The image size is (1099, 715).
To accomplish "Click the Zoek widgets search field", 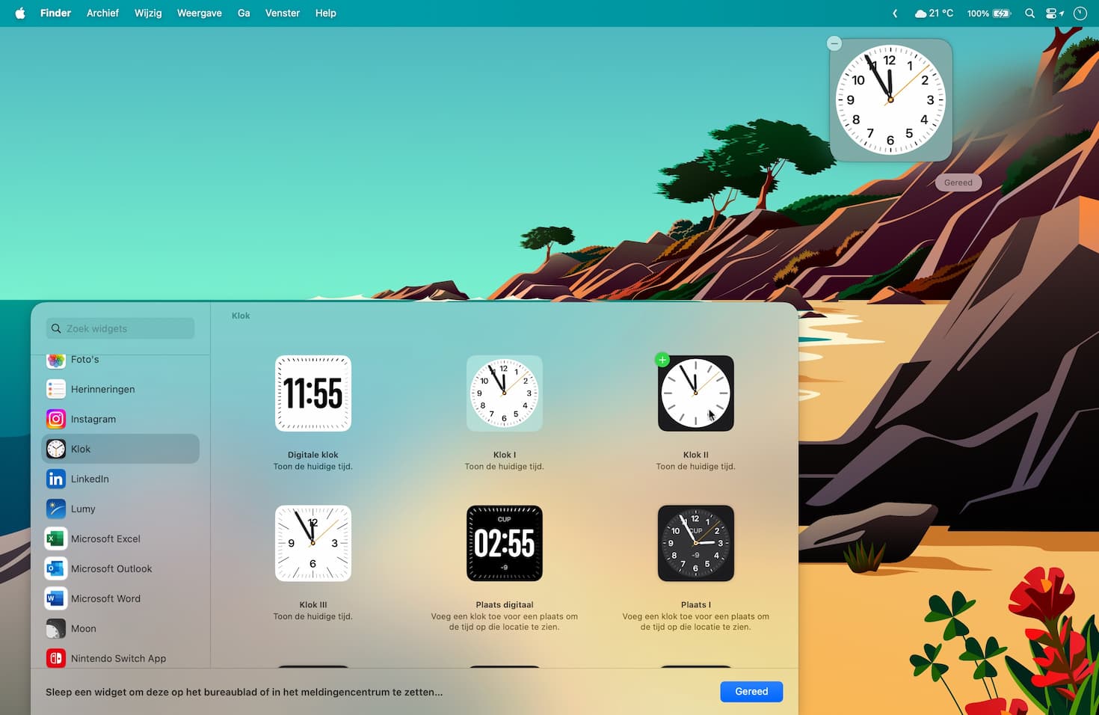I will click(119, 328).
